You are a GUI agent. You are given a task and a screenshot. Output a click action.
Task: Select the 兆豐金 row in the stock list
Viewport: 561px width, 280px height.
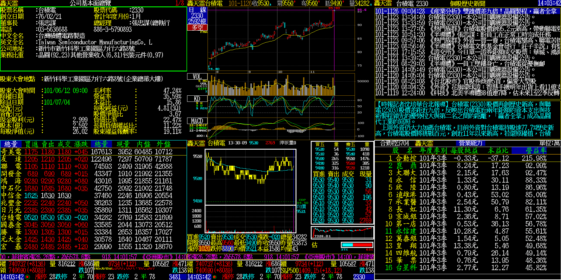[x=93, y=203]
